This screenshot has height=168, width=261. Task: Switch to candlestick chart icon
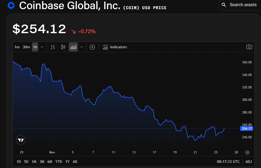63,47
